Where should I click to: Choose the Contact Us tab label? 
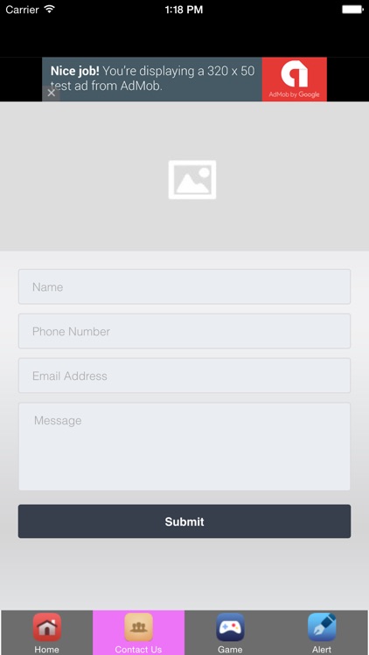tap(138, 650)
